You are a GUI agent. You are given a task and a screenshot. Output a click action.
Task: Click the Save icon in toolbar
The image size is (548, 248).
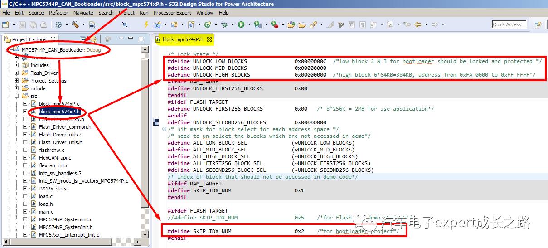tap(22, 24)
